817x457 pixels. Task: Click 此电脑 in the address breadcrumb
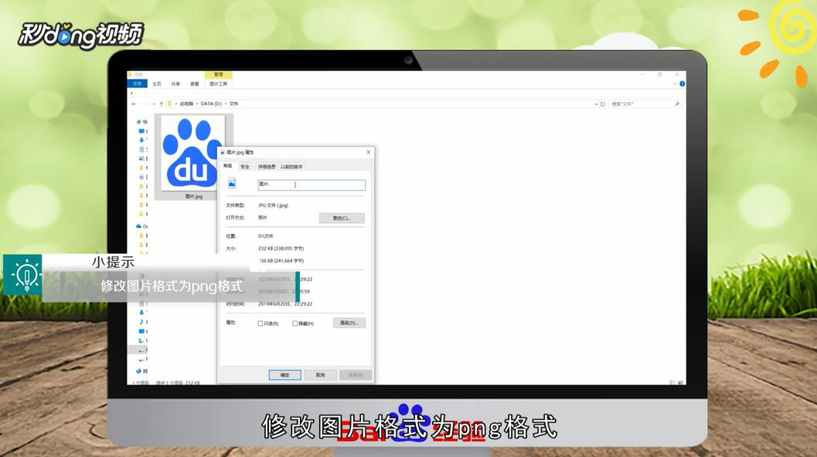point(186,104)
